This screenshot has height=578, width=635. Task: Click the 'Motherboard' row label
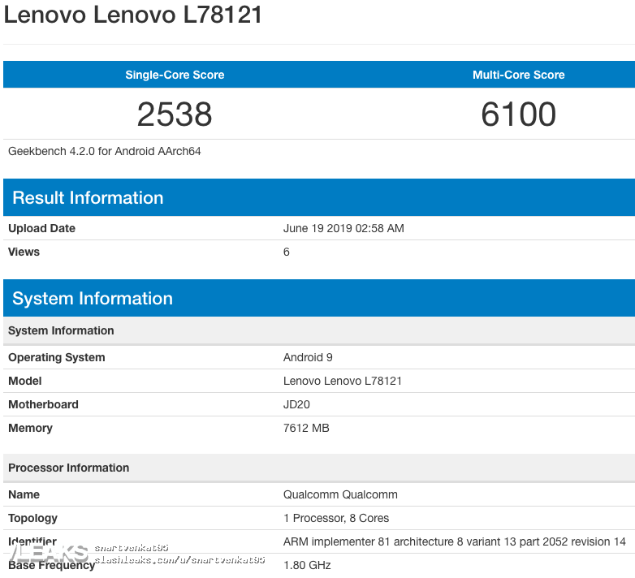[43, 404]
